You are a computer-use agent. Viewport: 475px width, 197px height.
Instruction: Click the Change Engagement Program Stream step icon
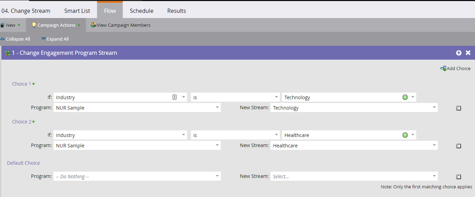pos(8,53)
